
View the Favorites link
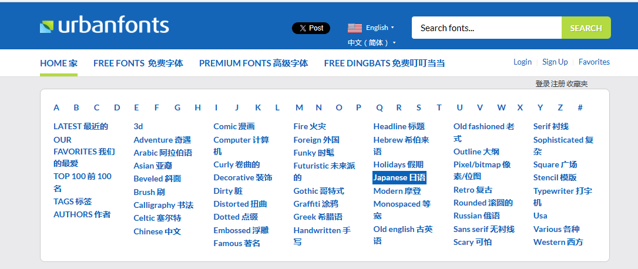[594, 62]
